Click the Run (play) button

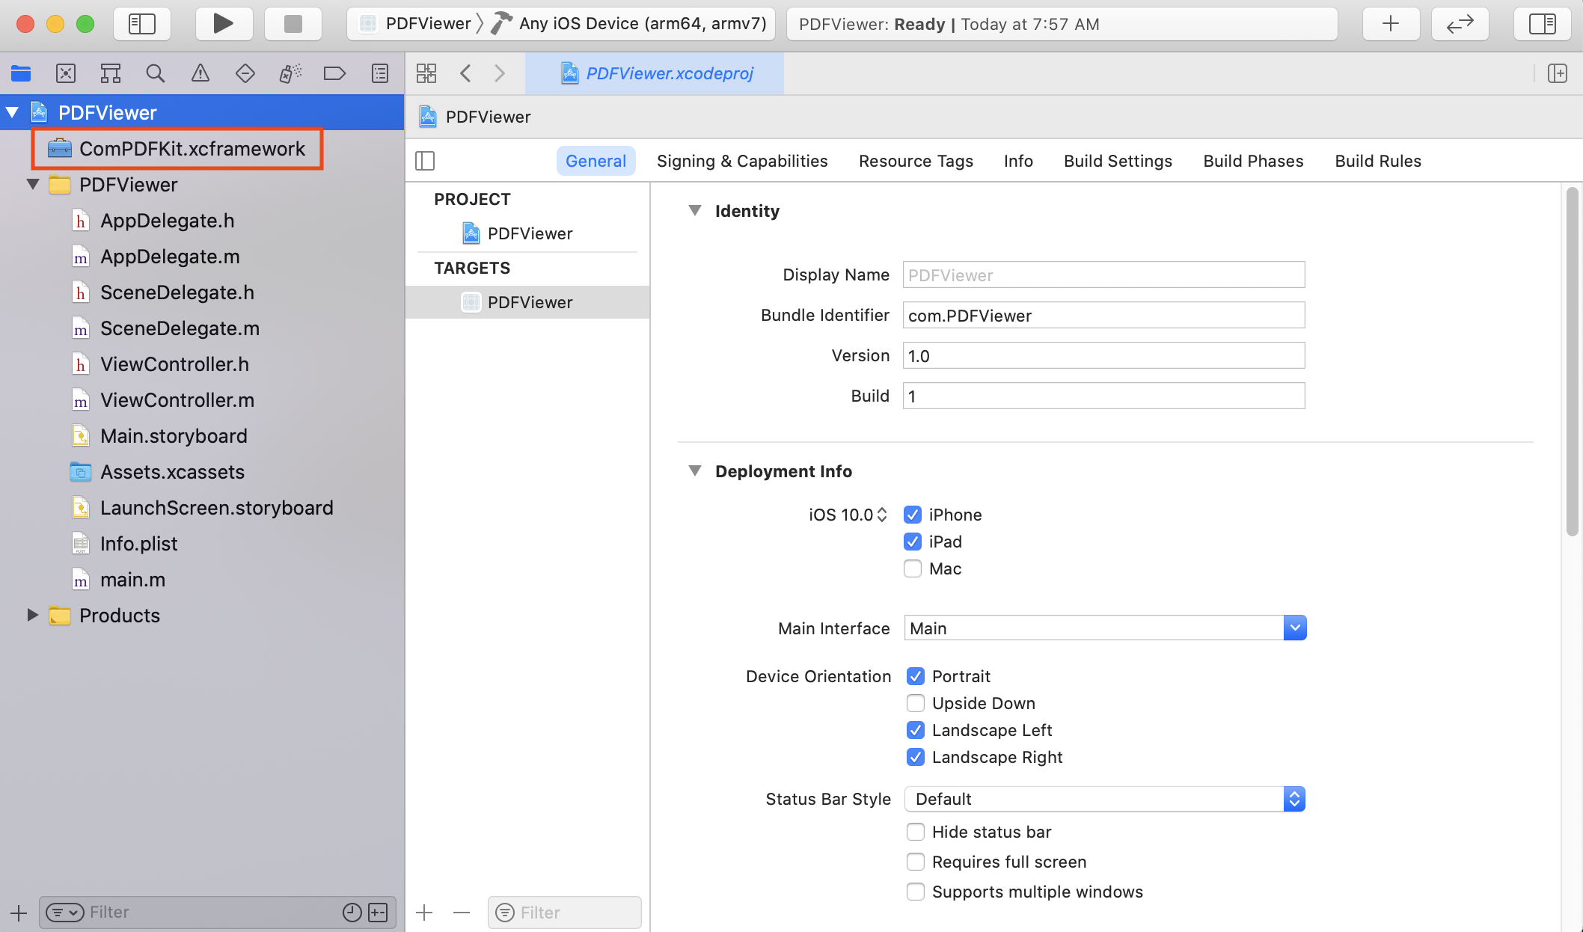[x=222, y=24]
